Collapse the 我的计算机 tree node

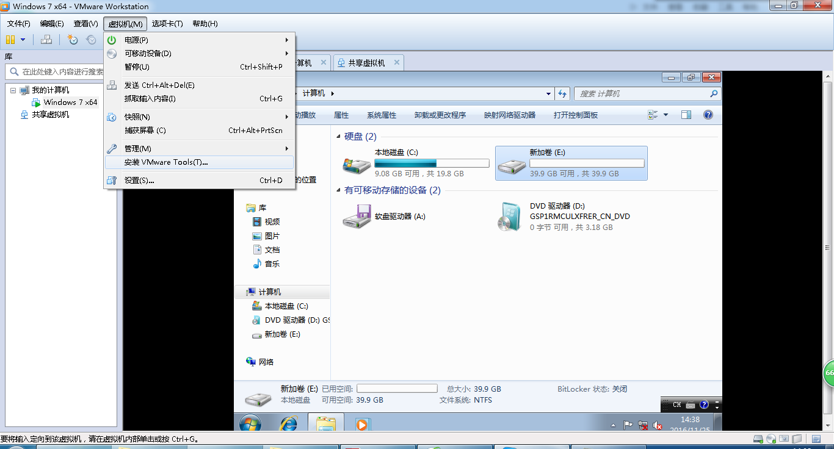(13, 90)
